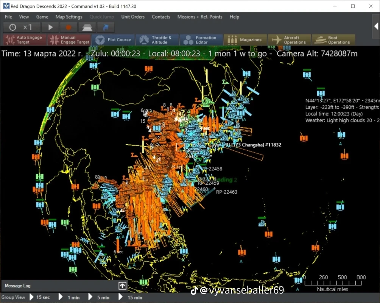
Task: Open the Map Settings menu
Action: [x=69, y=17]
